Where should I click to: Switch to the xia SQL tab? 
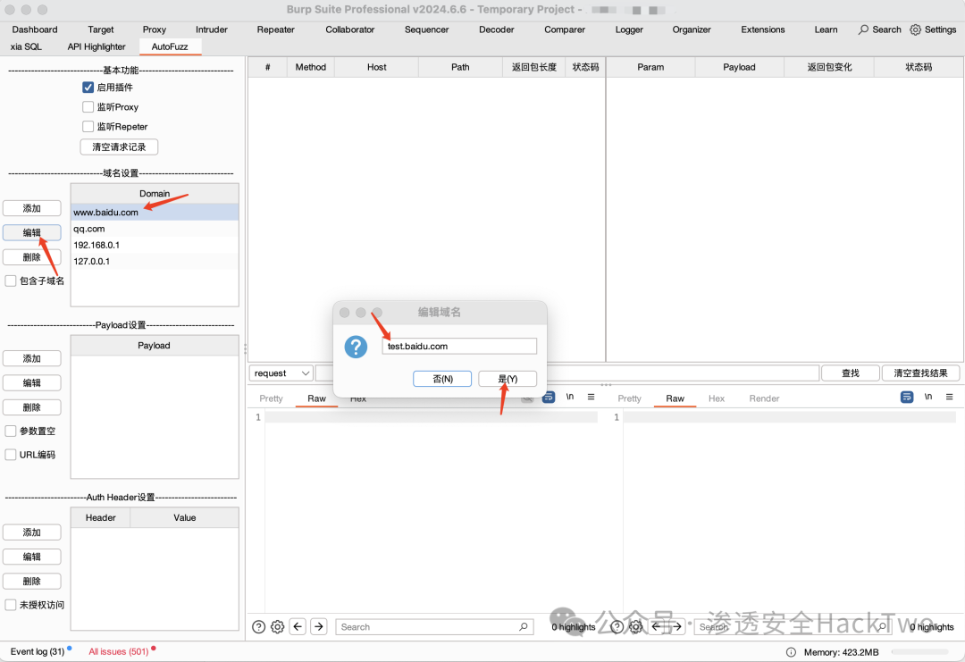point(26,46)
